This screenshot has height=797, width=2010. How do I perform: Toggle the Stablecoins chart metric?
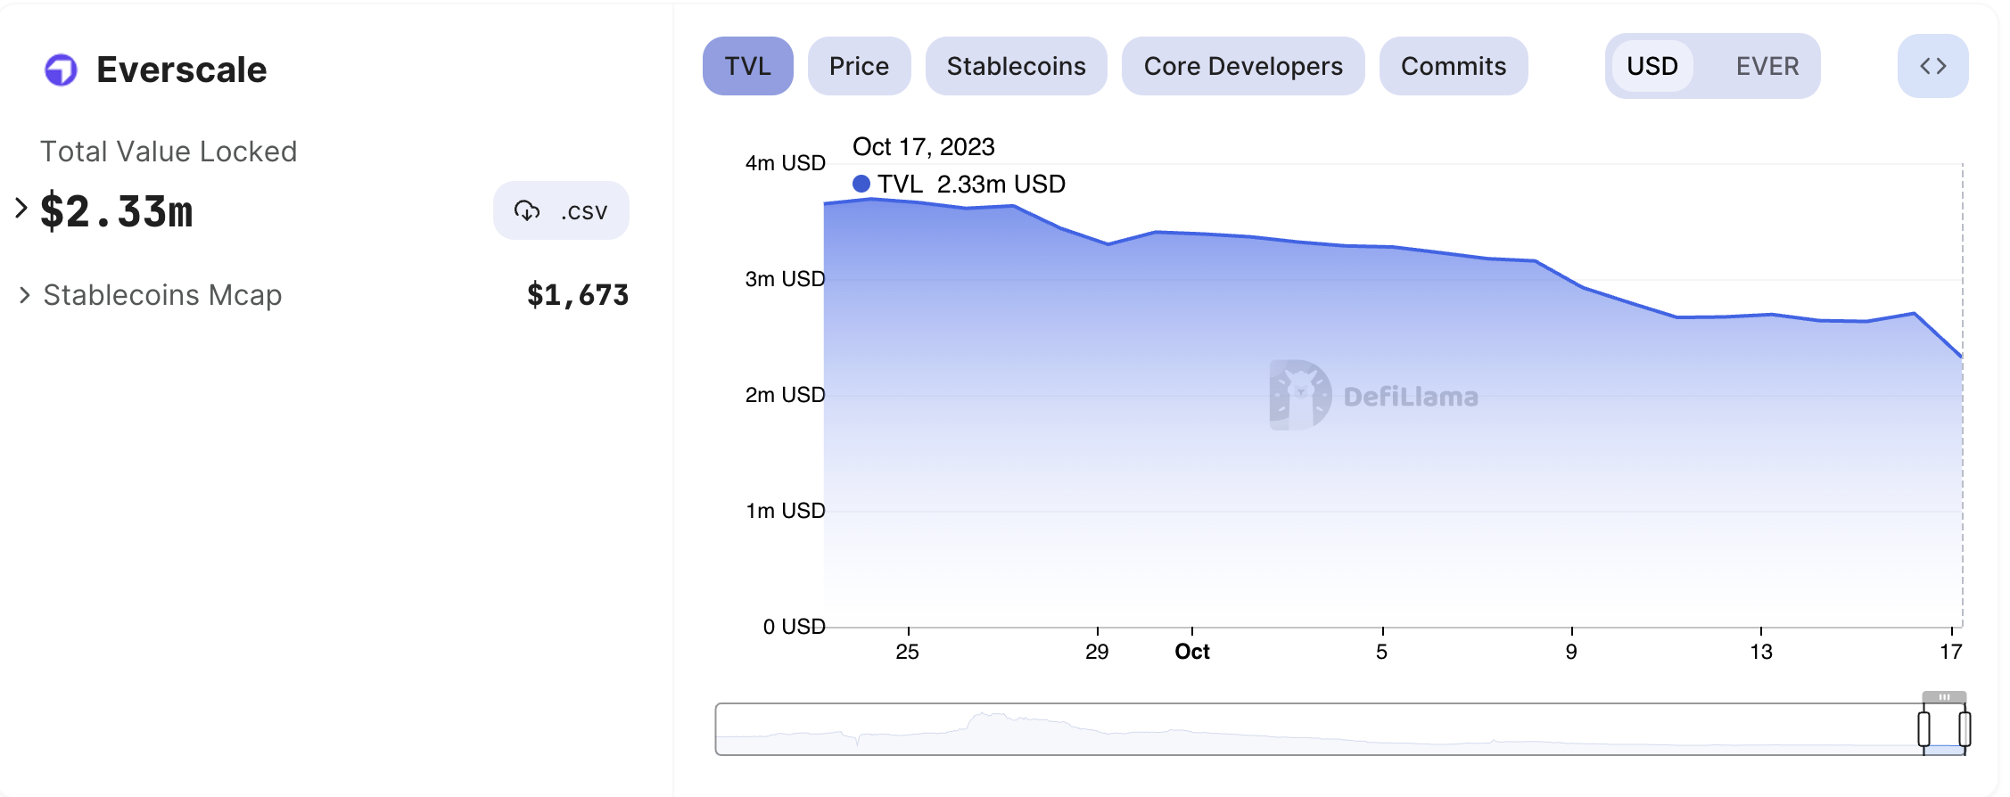coord(1016,66)
